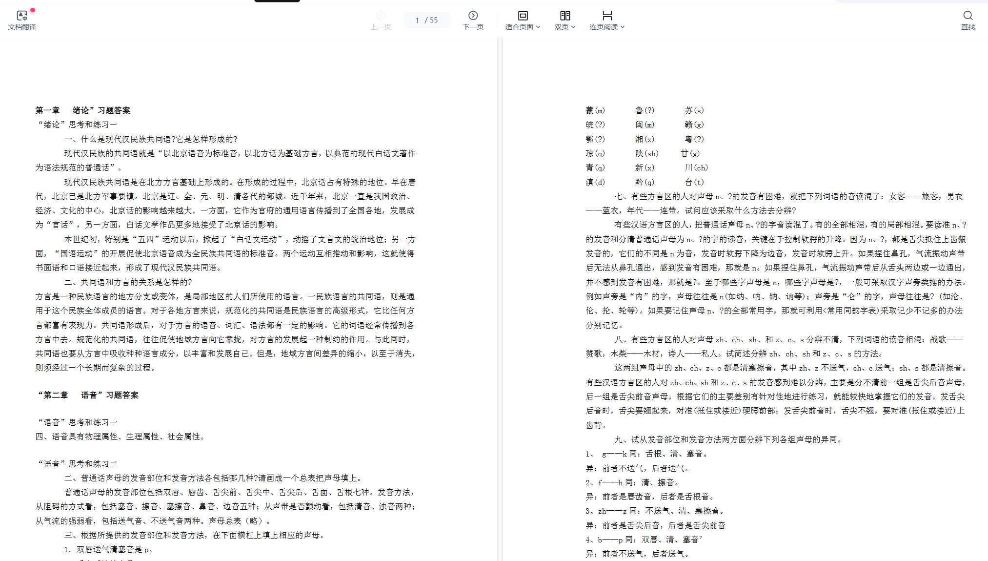Click the page number field showing 1

tap(417, 20)
